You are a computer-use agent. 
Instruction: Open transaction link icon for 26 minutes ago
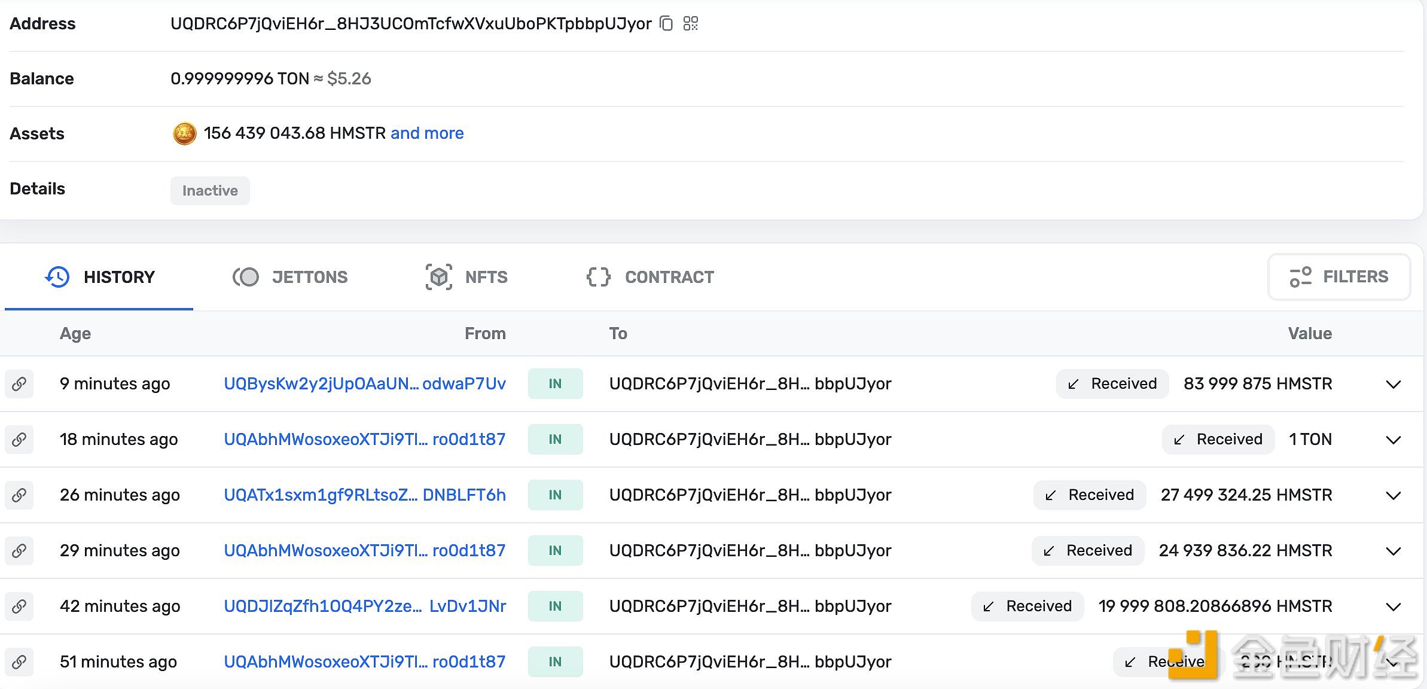pyautogui.click(x=19, y=495)
